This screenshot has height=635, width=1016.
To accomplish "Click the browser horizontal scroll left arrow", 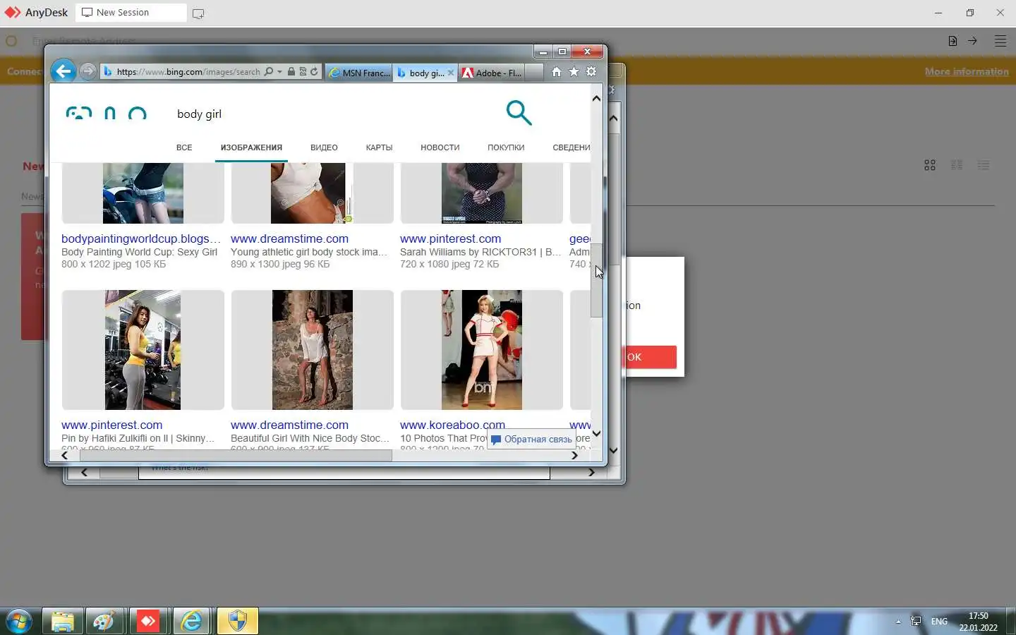I will 65,455.
